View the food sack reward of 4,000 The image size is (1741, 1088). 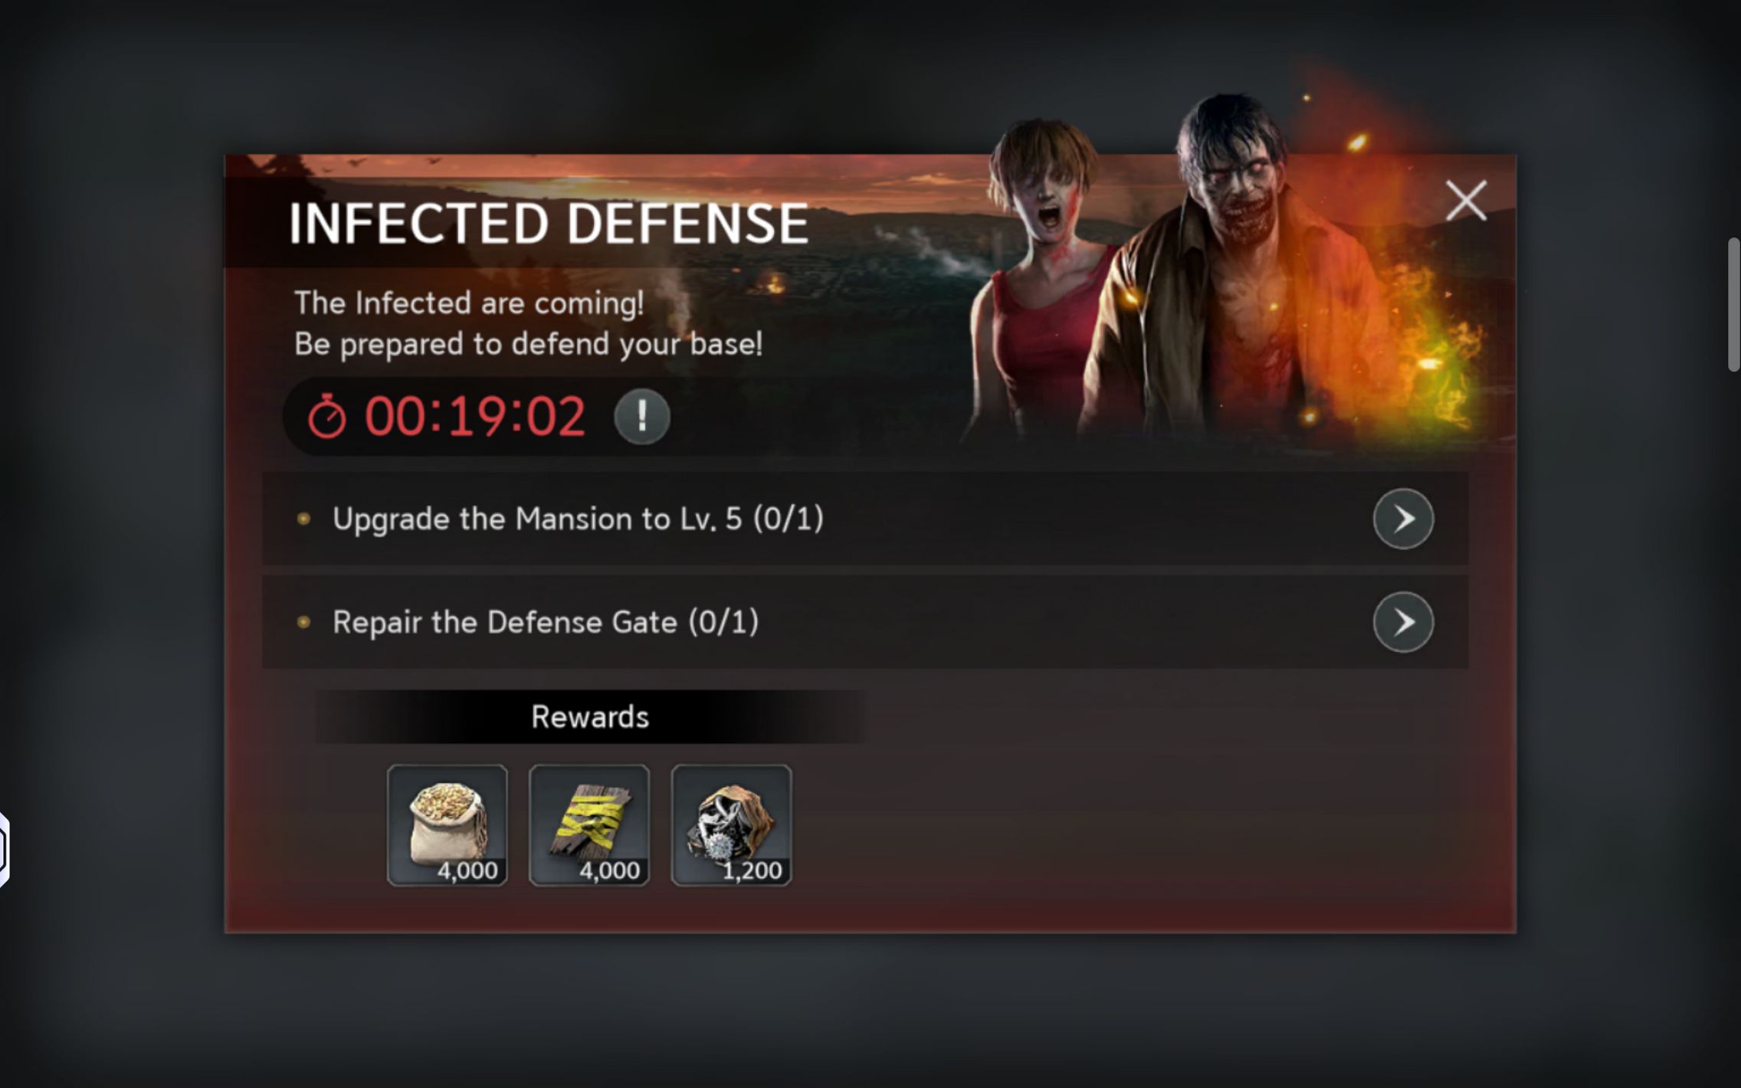(x=448, y=825)
